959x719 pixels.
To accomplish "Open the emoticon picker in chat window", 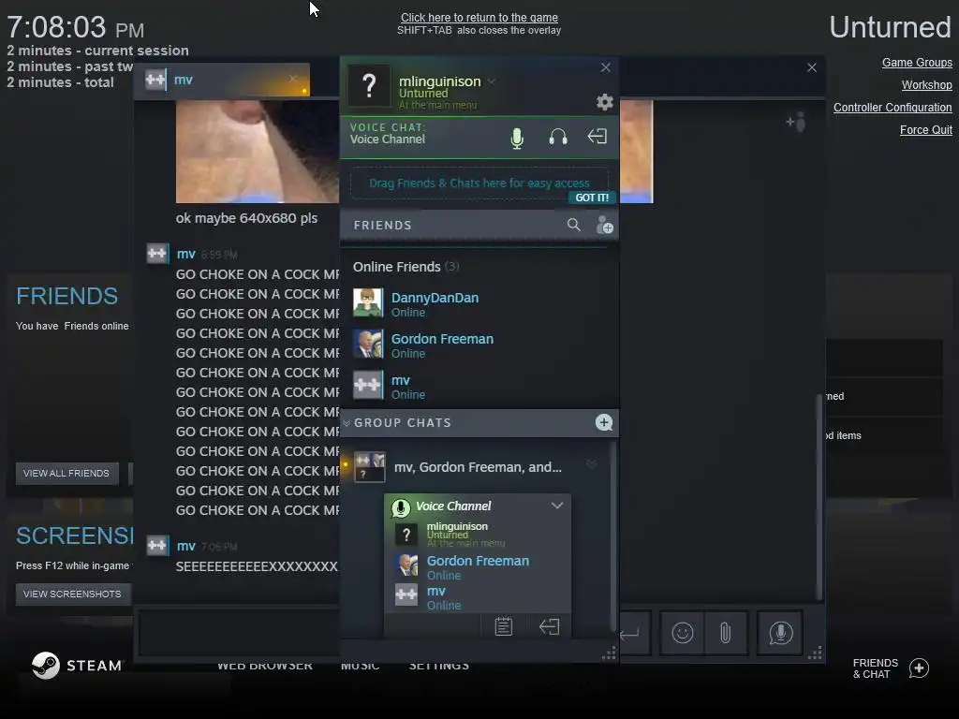I will tap(682, 633).
